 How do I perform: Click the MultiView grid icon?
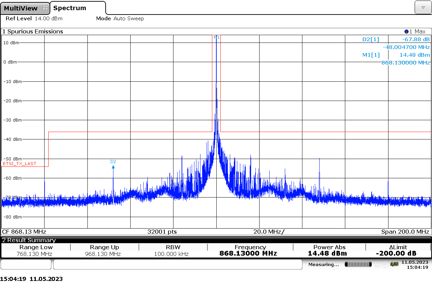click(x=45, y=8)
